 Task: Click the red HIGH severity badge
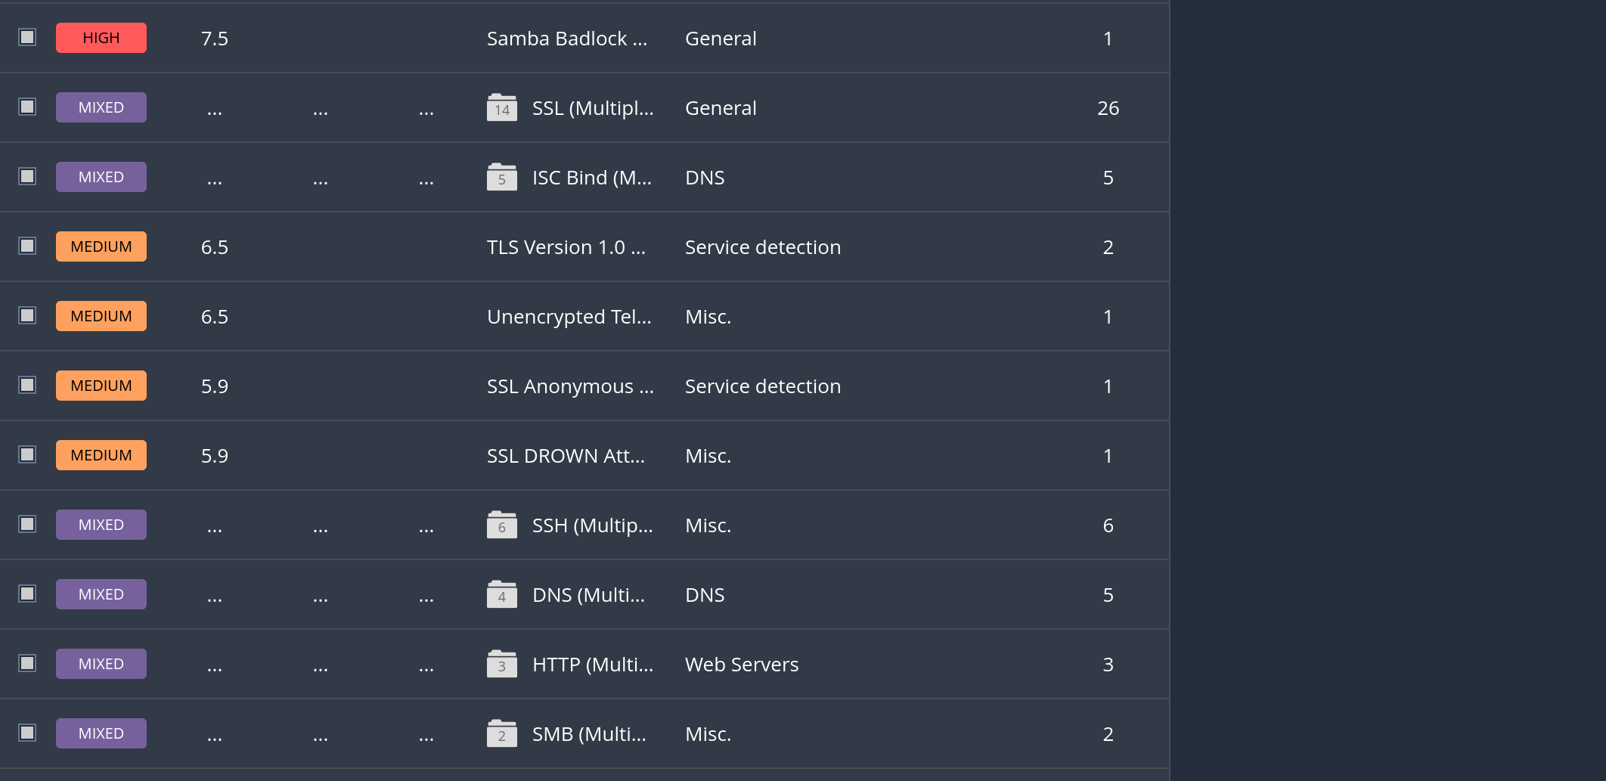pyautogui.click(x=101, y=38)
